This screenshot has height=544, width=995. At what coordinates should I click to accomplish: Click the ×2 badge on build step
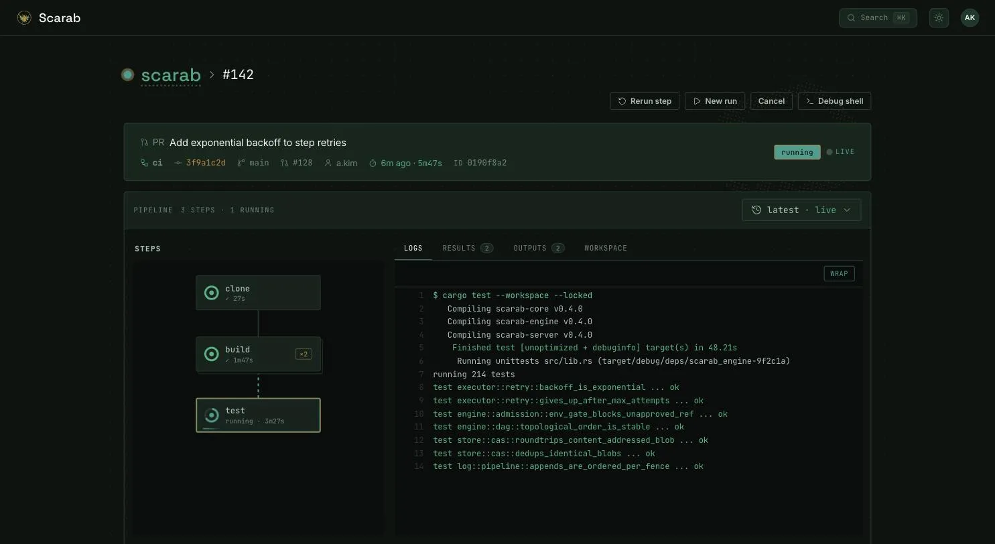pyautogui.click(x=304, y=354)
